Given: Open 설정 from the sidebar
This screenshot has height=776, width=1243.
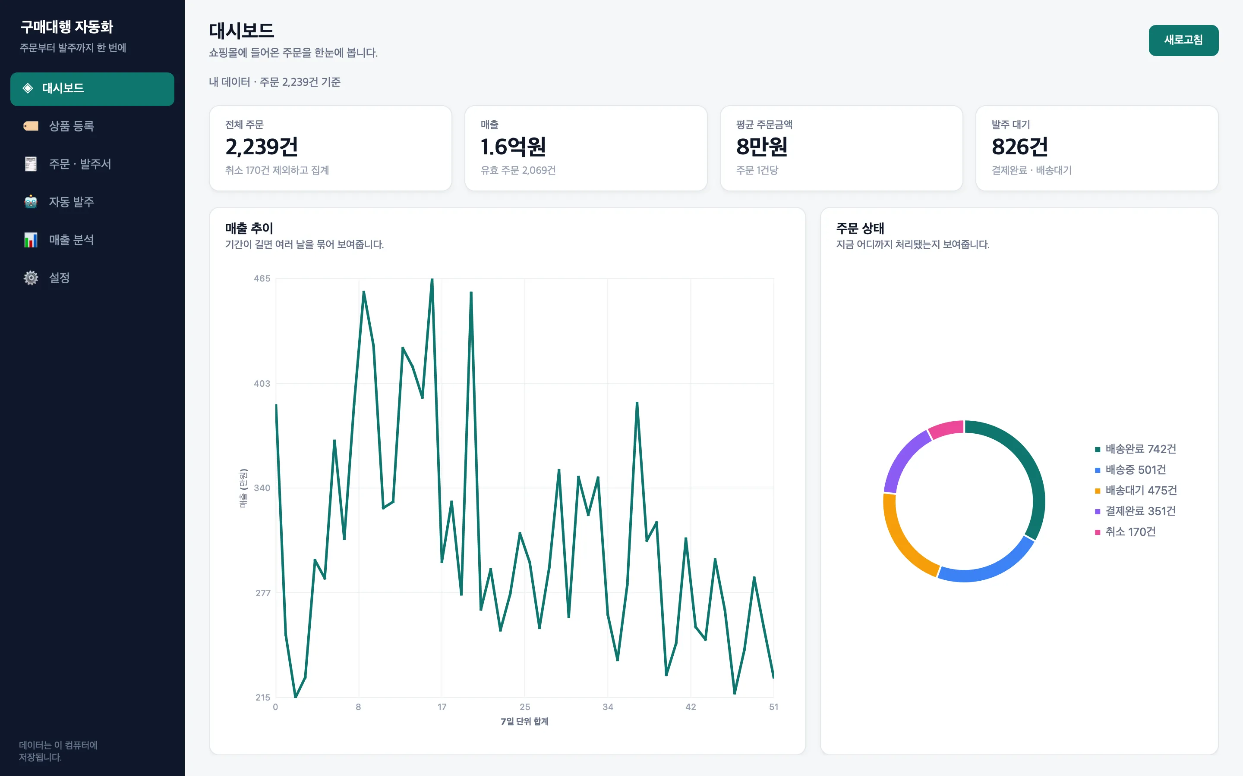Looking at the screenshot, I should pyautogui.click(x=92, y=278).
